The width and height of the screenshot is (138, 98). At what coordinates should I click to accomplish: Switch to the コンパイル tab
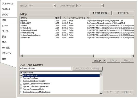point(6,9)
